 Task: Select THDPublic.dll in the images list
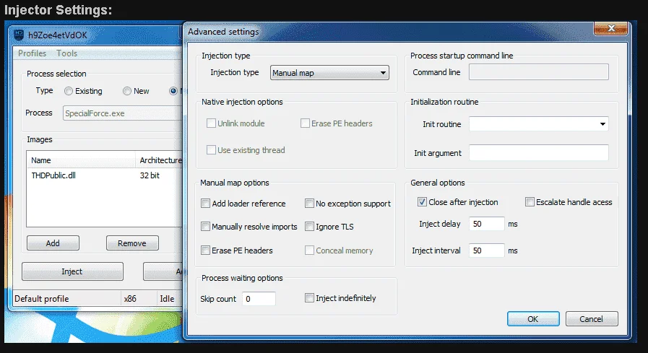[53, 175]
